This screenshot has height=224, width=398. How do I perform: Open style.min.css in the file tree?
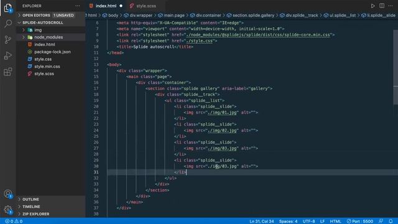click(x=47, y=67)
